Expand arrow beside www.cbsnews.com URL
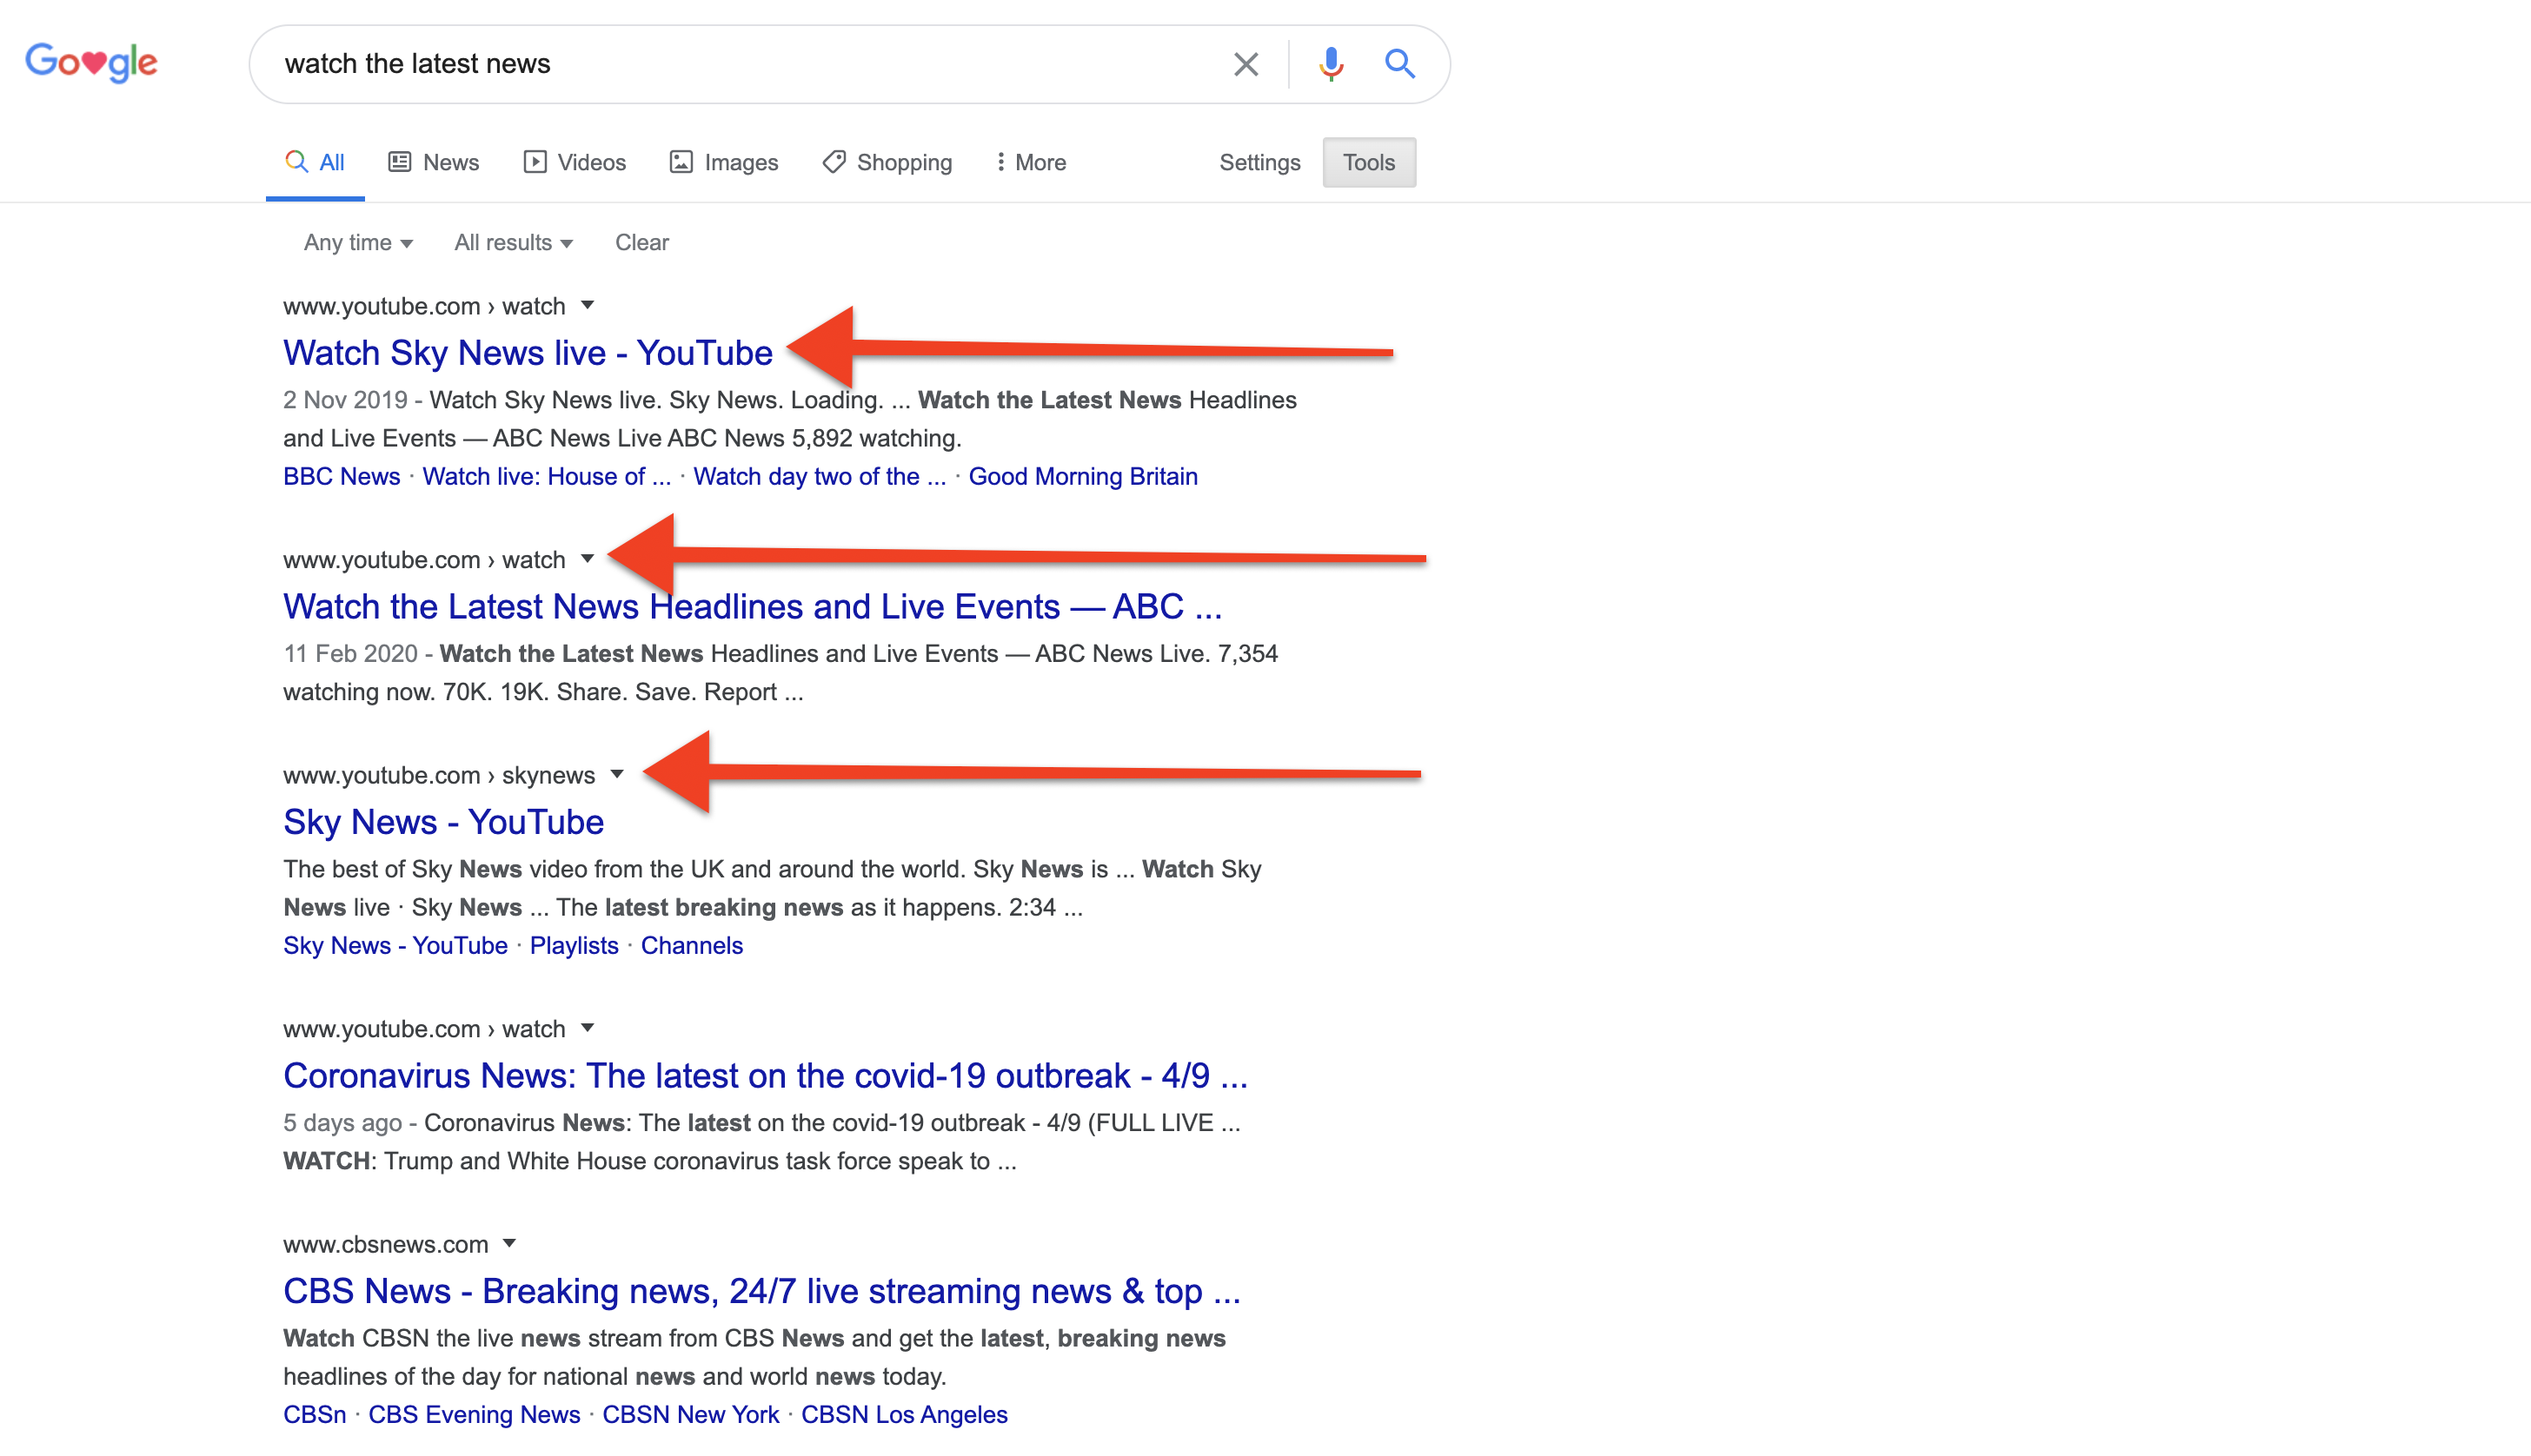Screen dimensions: 2531x1456 509,1243
